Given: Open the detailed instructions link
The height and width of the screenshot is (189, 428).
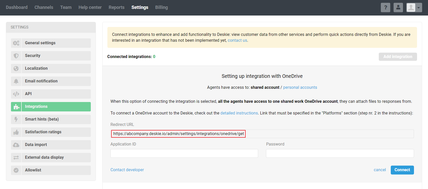Looking at the screenshot, I should pos(239,113).
